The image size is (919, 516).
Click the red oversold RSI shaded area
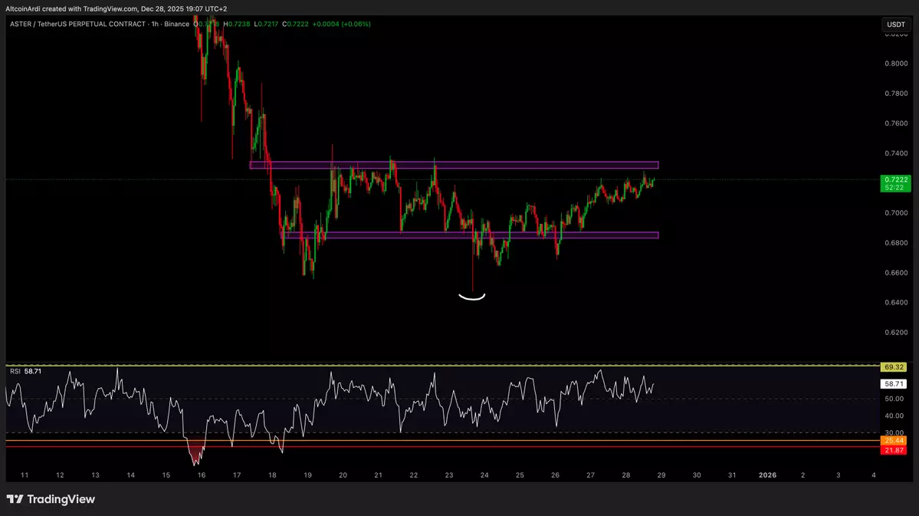click(x=196, y=452)
